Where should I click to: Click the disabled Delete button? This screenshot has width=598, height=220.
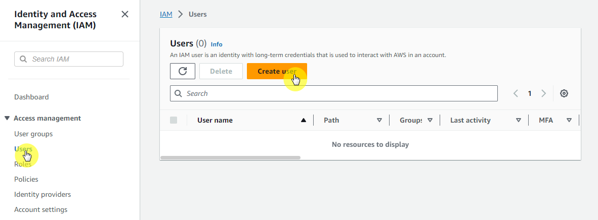tap(221, 71)
